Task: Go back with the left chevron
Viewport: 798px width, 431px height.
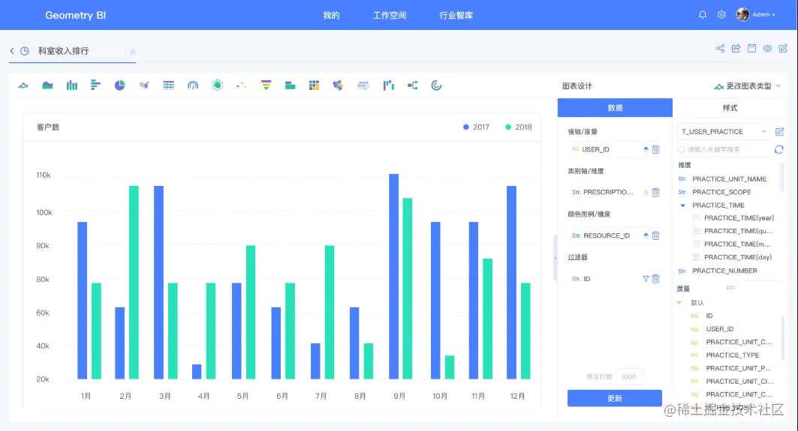Action: pyautogui.click(x=12, y=51)
